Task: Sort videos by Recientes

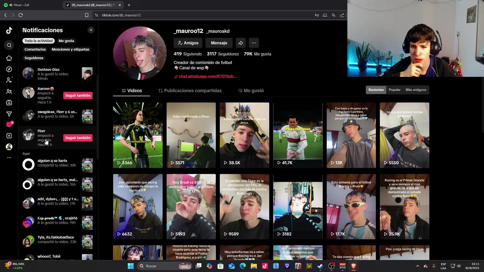Action: (x=376, y=90)
